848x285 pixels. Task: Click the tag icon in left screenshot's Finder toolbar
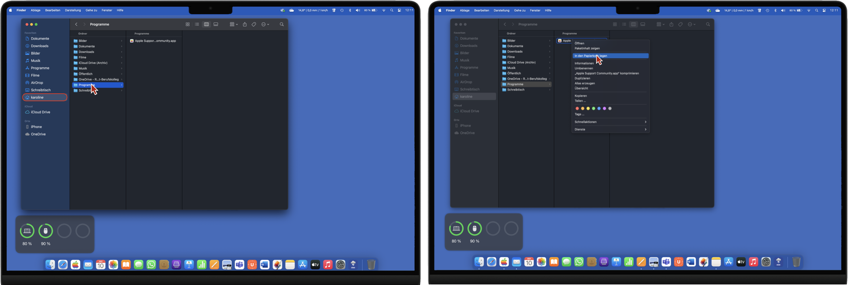254,24
